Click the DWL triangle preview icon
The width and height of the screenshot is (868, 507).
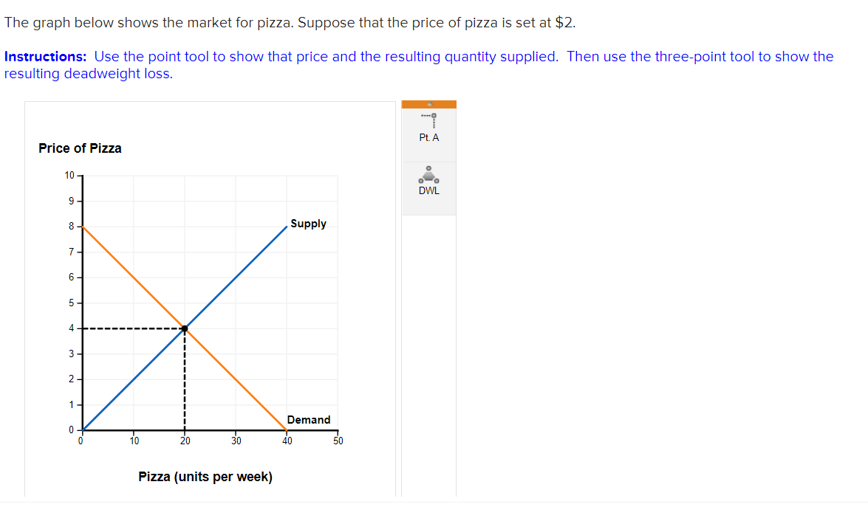pos(428,174)
